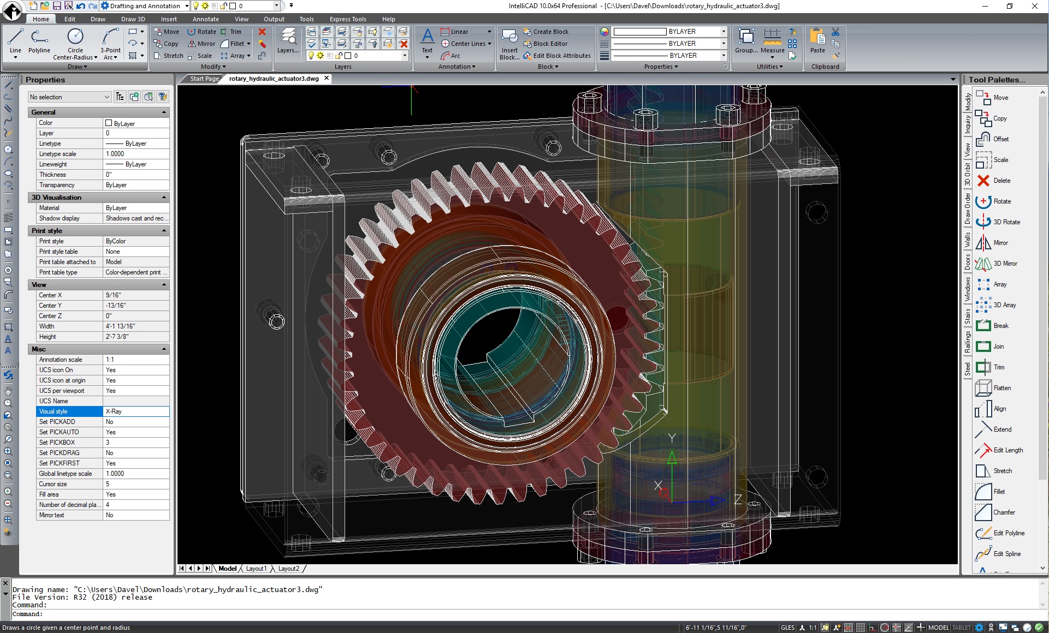Click the Undo arrow in quick access toolbar
The image size is (1049, 633).
80,5
